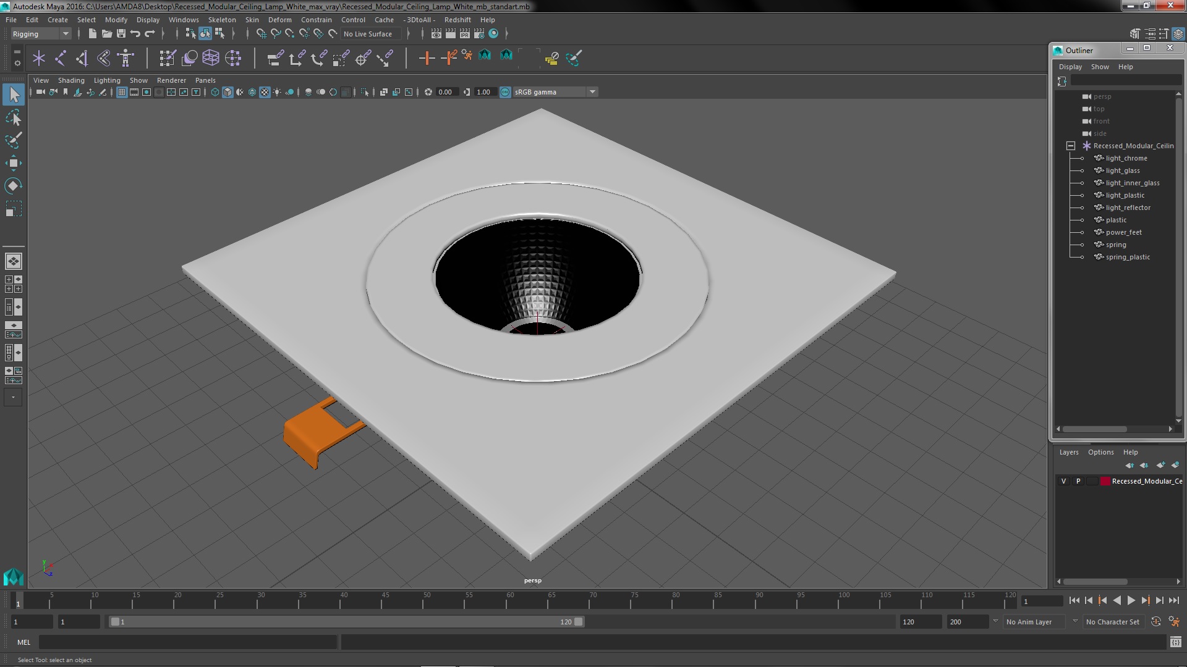1187x667 pixels.
Task: Choose the Move tool in toolbox
Action: 14,163
